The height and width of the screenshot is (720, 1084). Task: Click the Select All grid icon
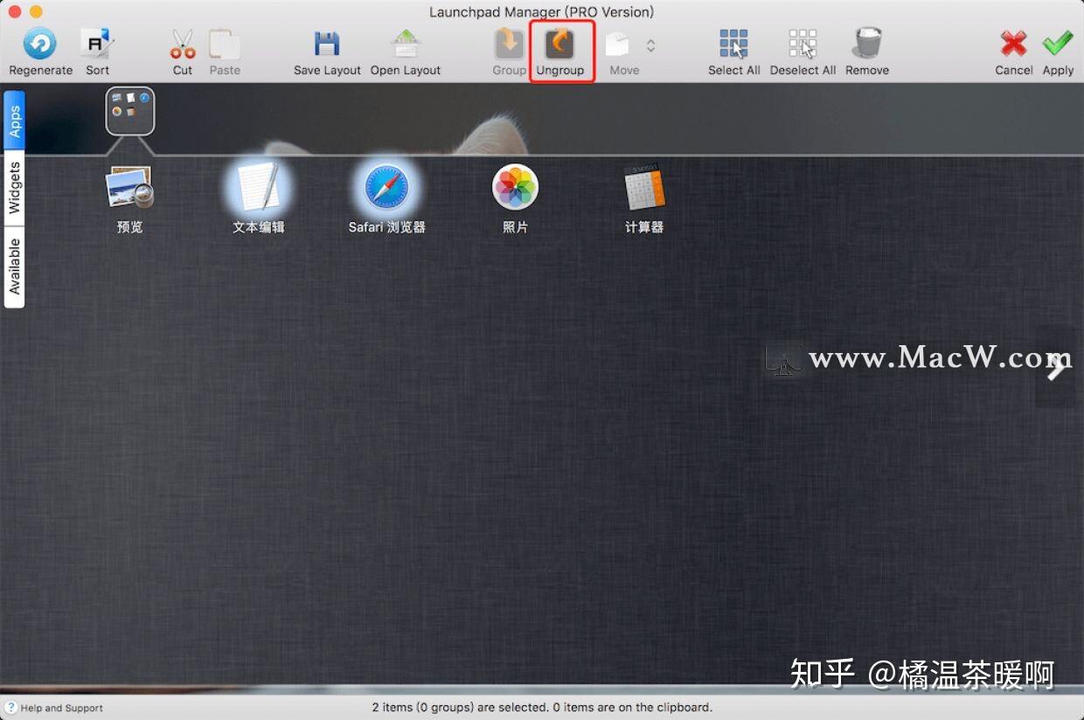click(x=733, y=40)
